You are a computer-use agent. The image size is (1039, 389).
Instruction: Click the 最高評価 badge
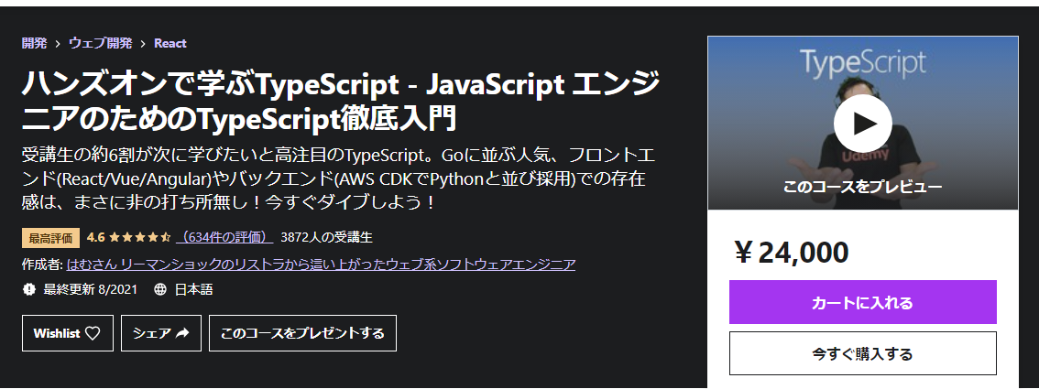pos(51,237)
